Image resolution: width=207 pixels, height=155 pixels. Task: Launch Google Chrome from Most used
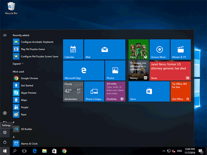36,78
